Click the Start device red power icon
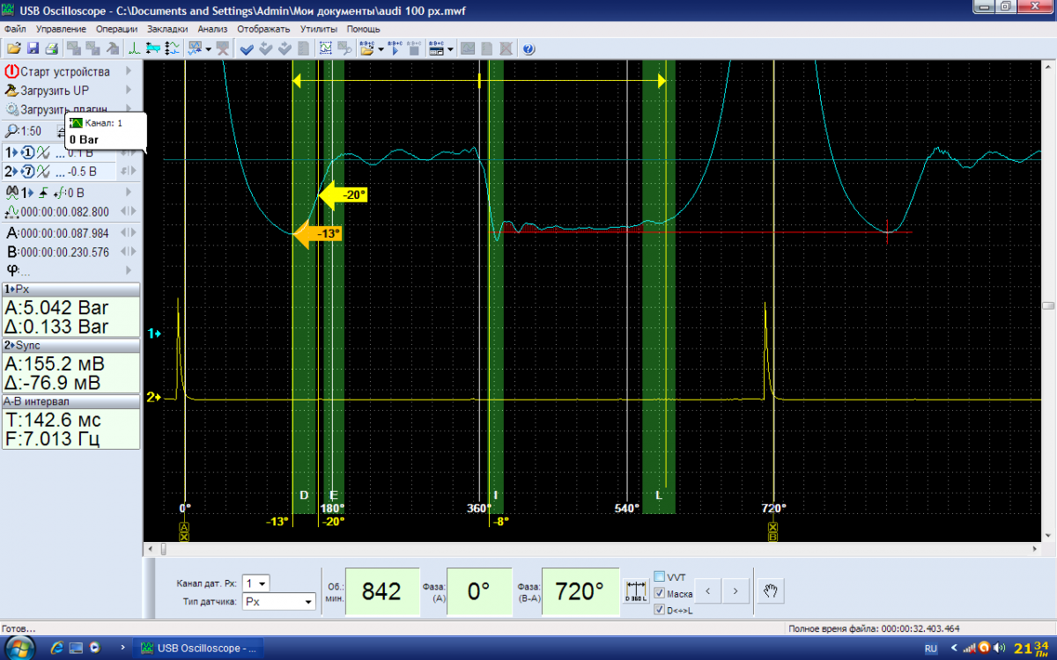1057x660 pixels. (x=11, y=71)
